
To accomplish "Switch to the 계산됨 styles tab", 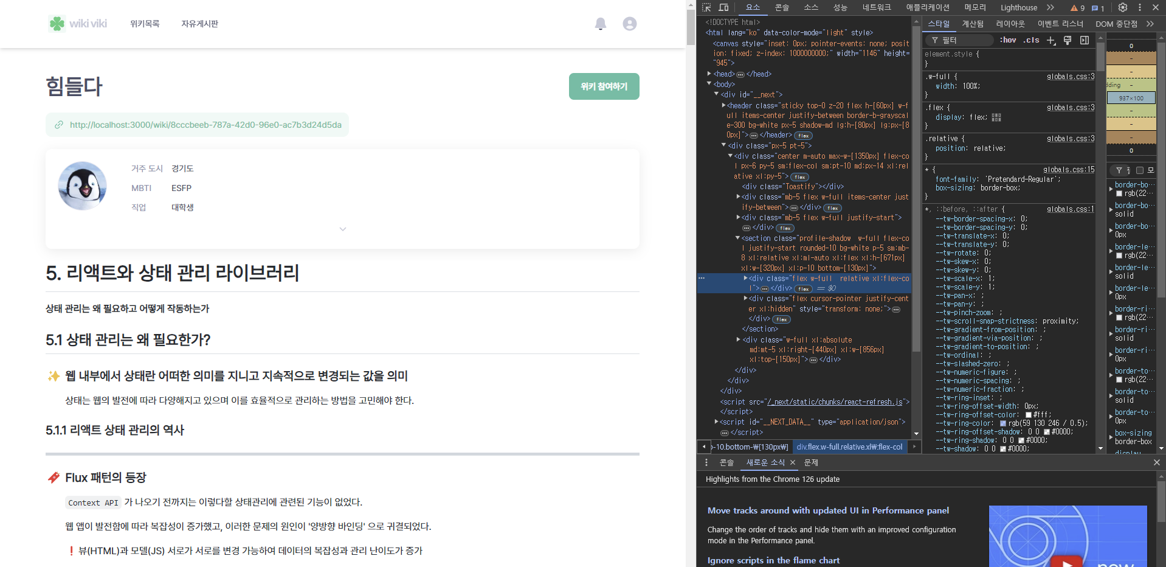I will coord(973,24).
